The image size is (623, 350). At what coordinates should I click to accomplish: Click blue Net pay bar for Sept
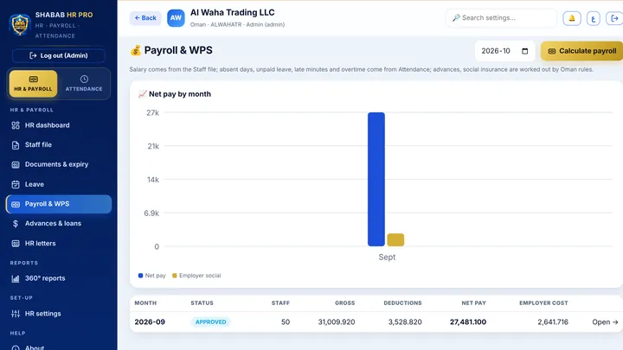click(376, 180)
